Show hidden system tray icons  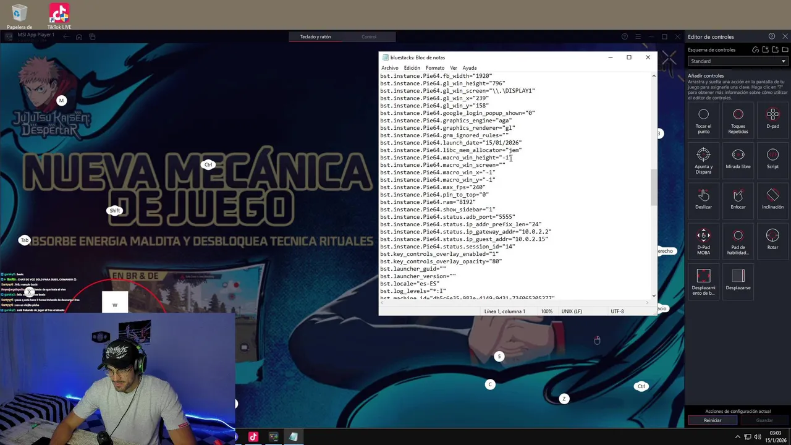click(737, 437)
